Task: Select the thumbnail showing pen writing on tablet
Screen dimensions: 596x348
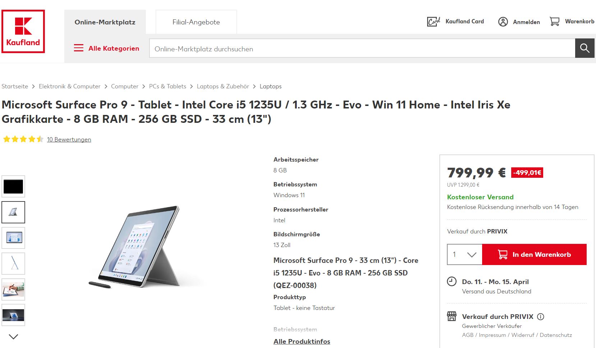Action: (x=13, y=289)
